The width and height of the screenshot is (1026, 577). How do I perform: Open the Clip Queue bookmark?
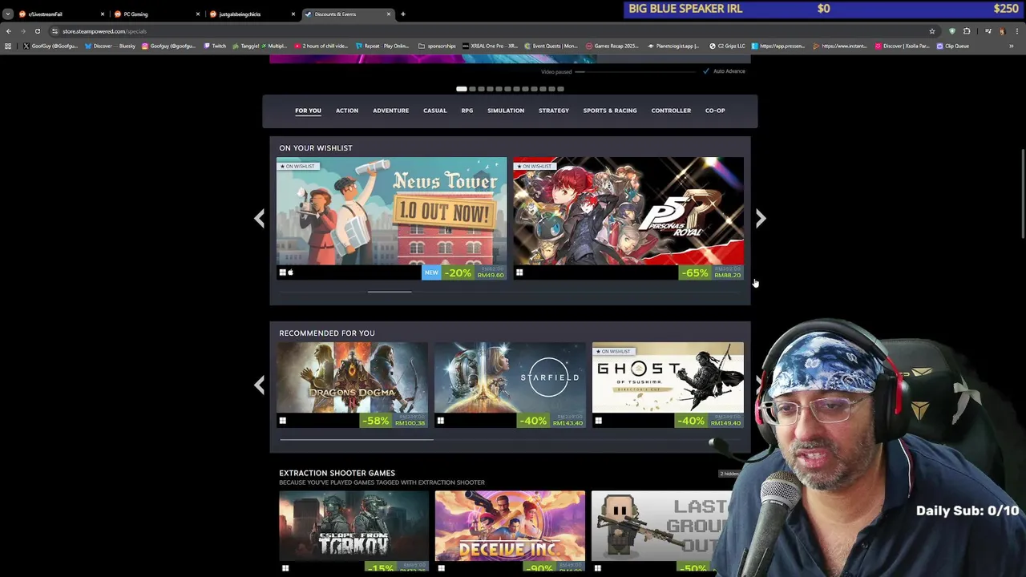pos(952,46)
